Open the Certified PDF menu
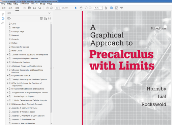 (x=24, y=4)
